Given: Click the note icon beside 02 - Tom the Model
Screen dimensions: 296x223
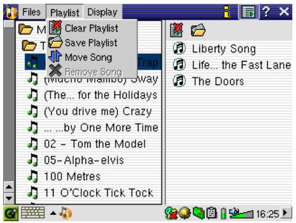Looking at the screenshot, I should coord(33,144).
